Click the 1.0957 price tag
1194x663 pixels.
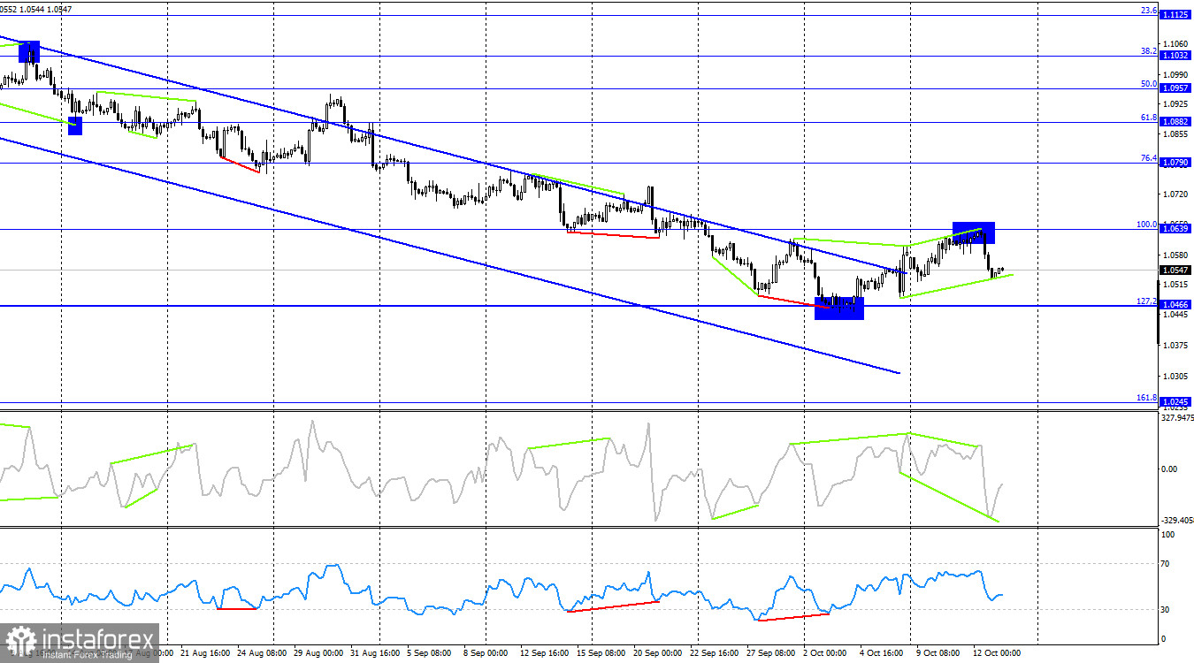(1175, 89)
